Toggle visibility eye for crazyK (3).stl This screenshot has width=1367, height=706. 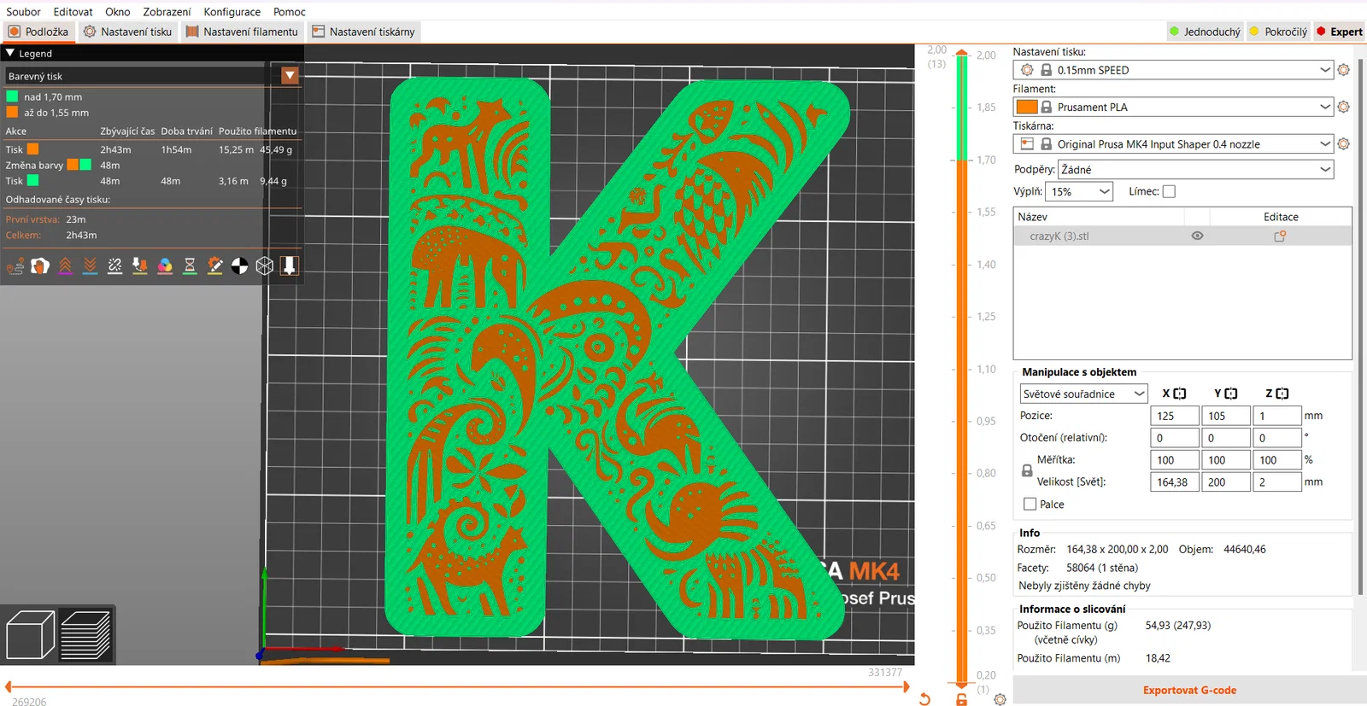(x=1197, y=236)
